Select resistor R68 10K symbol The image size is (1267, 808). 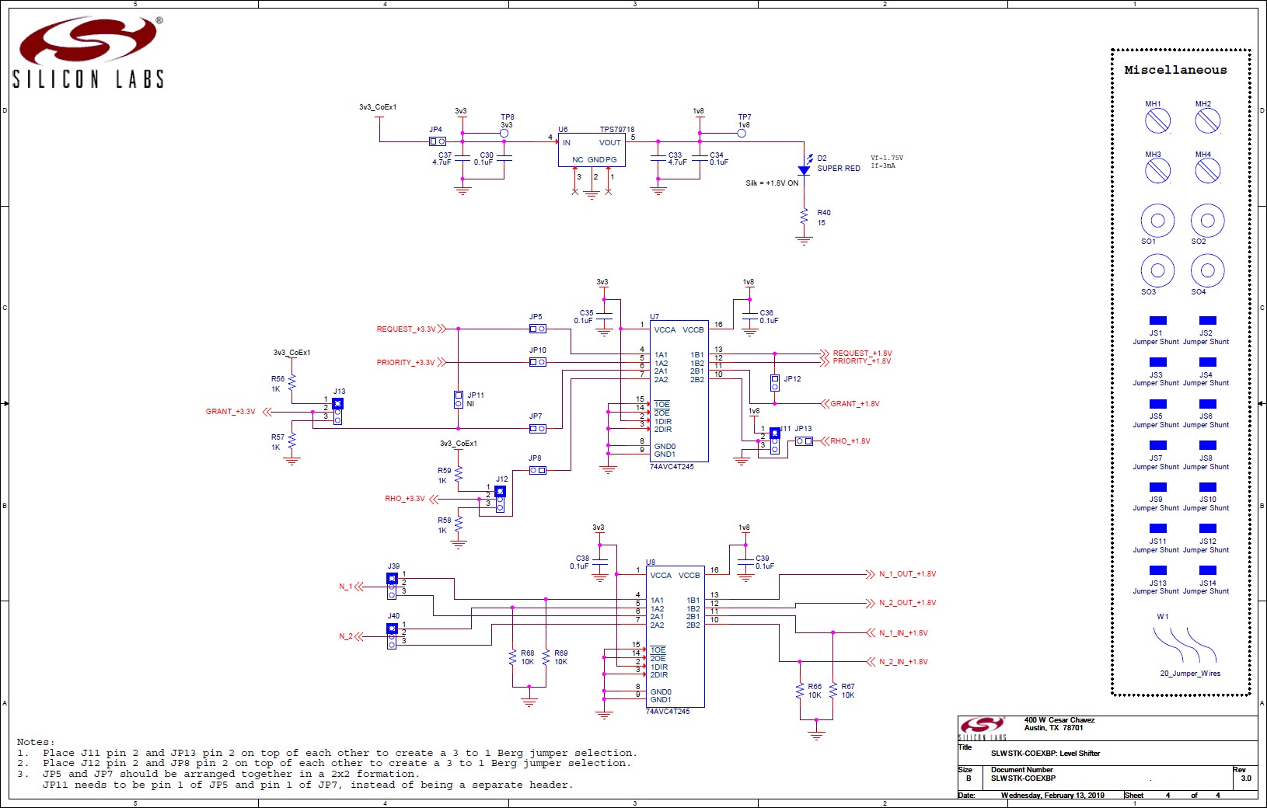click(512, 657)
